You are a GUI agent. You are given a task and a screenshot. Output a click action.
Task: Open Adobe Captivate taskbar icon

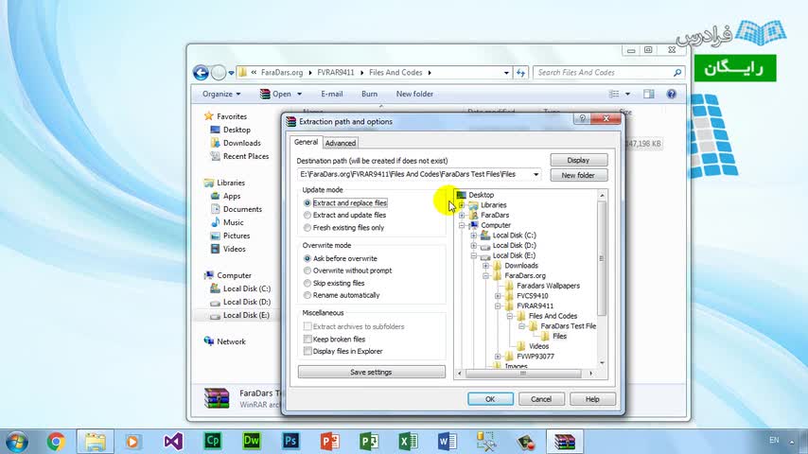212,441
